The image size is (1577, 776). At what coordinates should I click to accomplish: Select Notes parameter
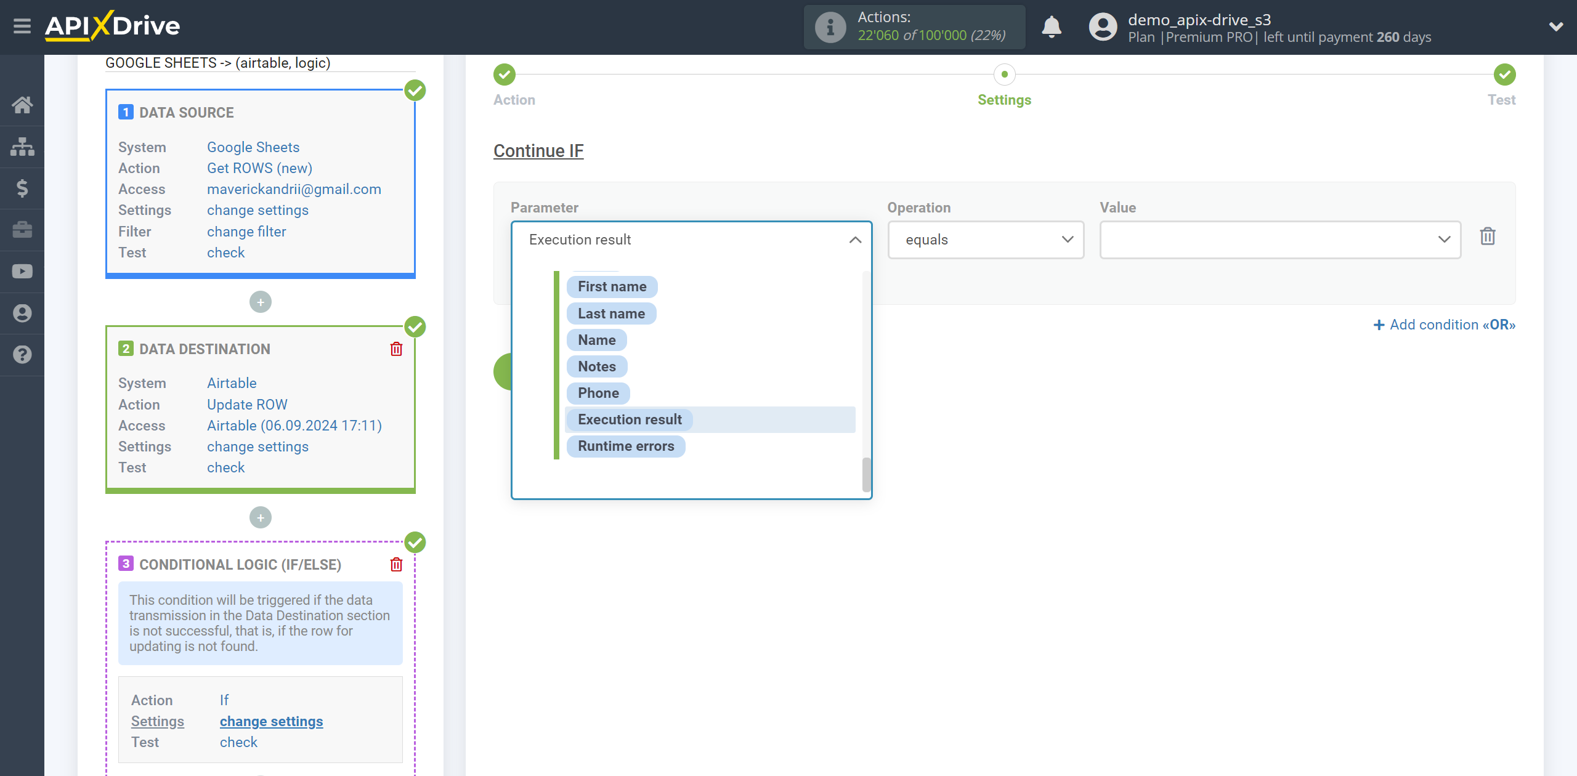pyautogui.click(x=596, y=366)
